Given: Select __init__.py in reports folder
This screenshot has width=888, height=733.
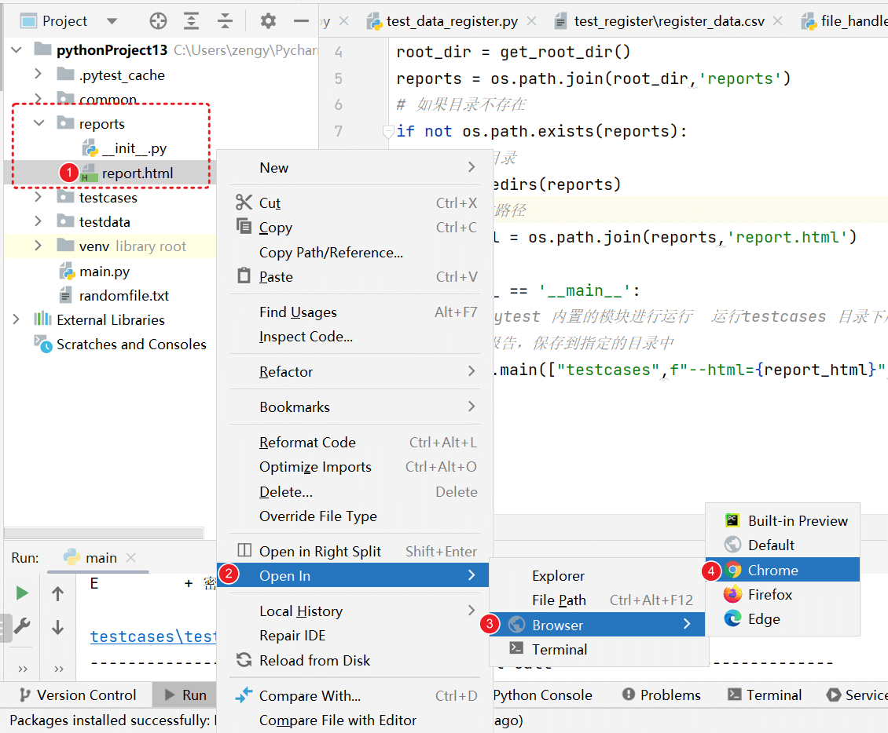Looking at the screenshot, I should point(124,148).
